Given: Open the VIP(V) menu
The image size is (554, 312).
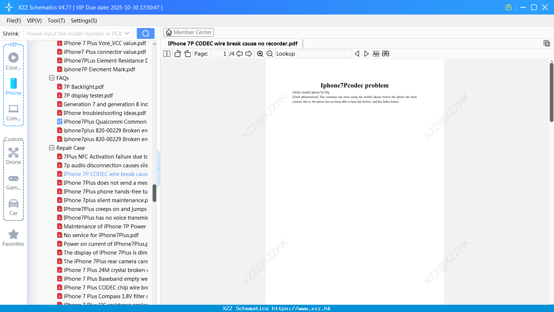Looking at the screenshot, I should click(34, 21).
